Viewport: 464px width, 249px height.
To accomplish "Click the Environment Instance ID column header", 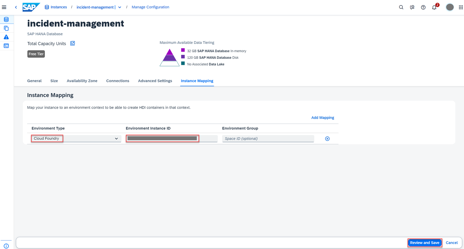I will 148,128.
